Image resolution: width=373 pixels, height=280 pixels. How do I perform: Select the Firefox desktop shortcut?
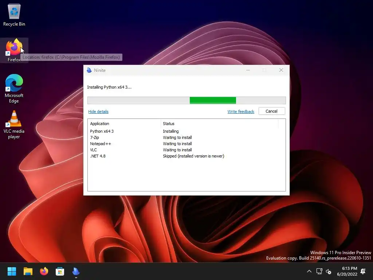(14, 50)
